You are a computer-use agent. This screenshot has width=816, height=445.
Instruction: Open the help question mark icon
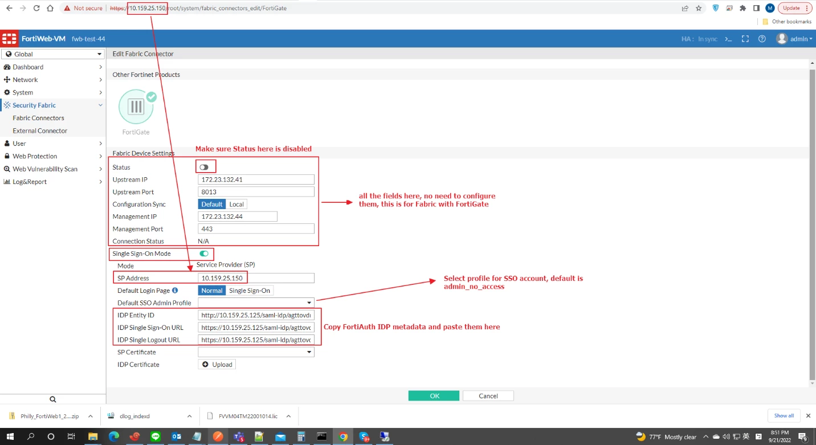[x=762, y=39]
